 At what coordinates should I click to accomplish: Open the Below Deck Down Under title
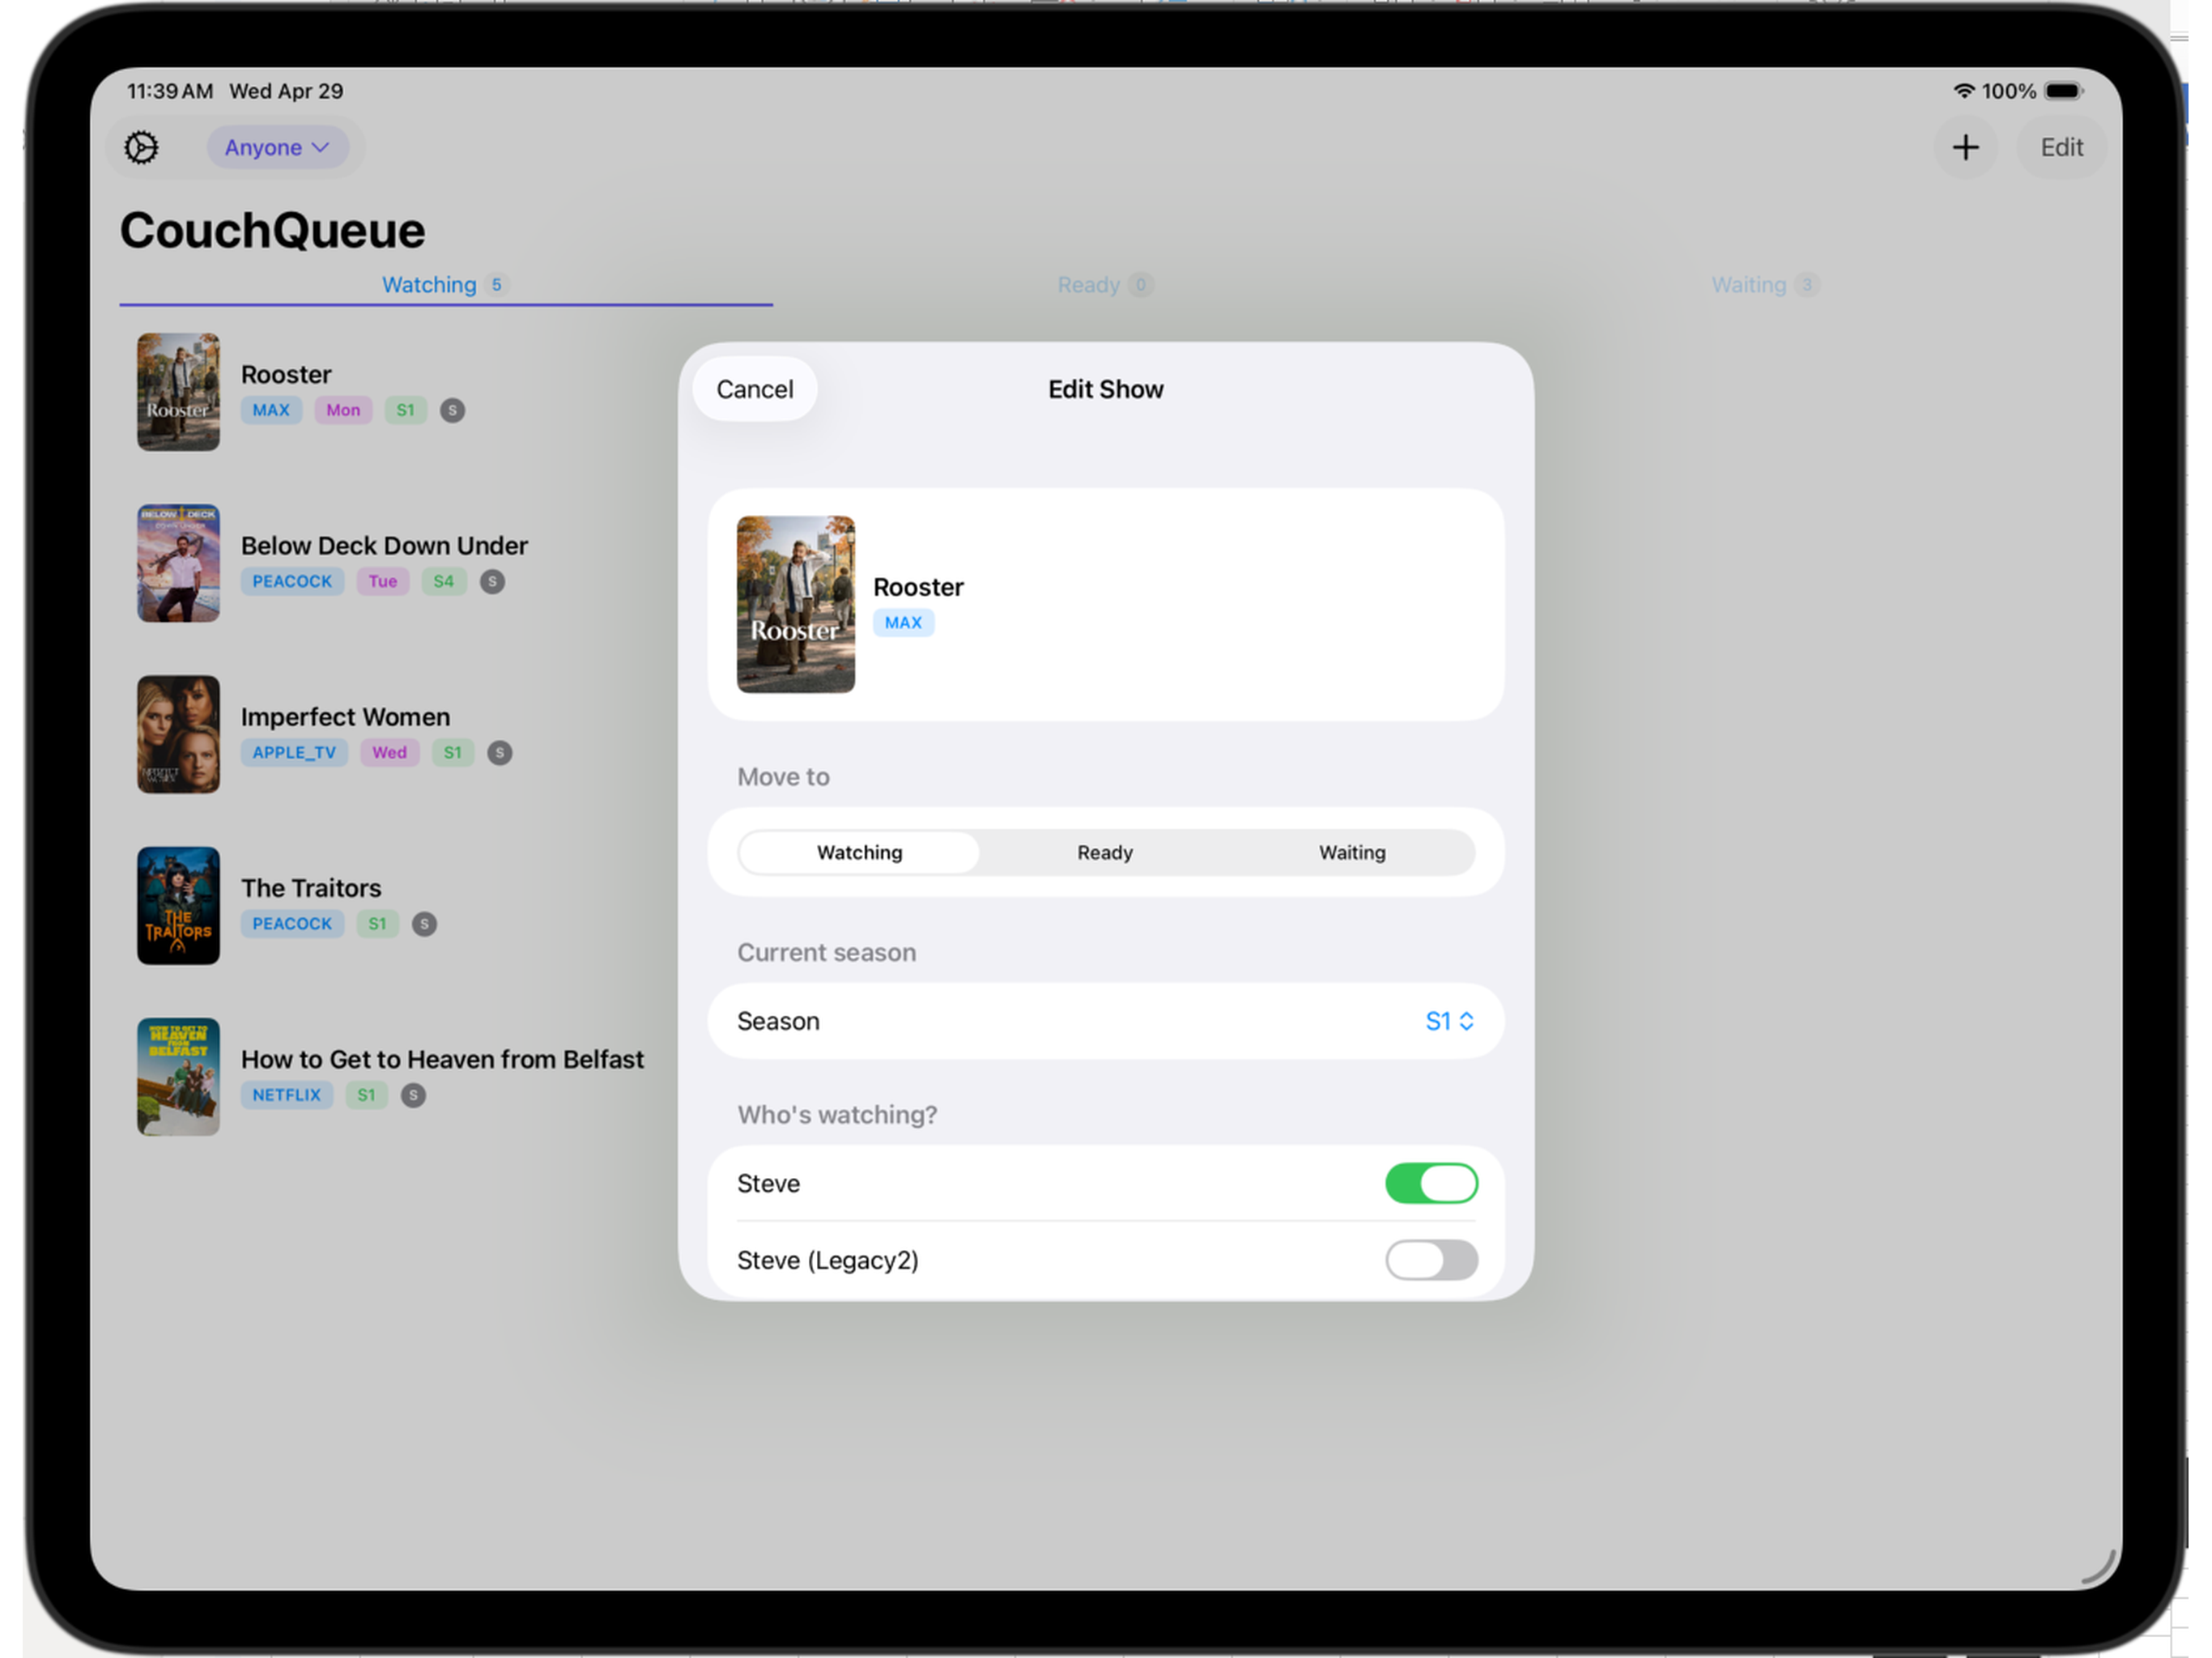[x=384, y=546]
